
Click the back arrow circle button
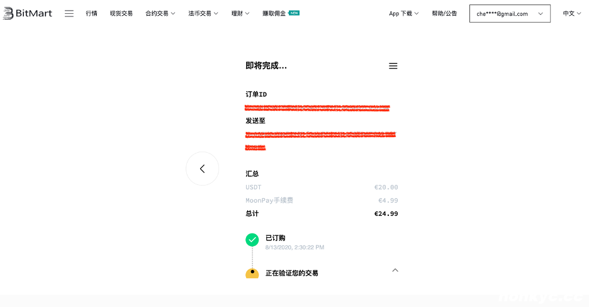pyautogui.click(x=202, y=169)
